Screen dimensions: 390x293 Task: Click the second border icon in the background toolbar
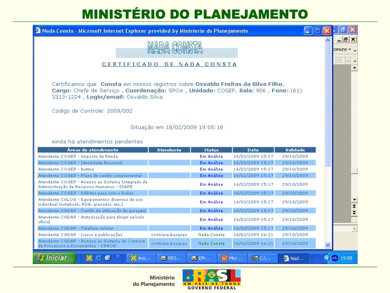click(348, 60)
